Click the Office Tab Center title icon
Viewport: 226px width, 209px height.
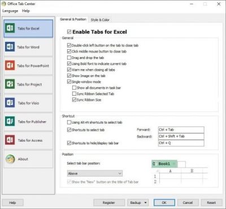pyautogui.click(x=3, y=3)
